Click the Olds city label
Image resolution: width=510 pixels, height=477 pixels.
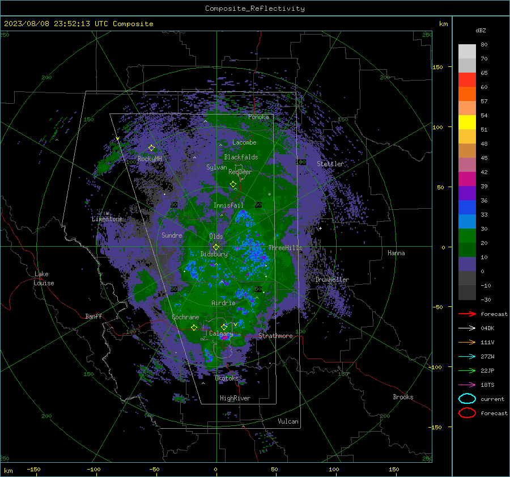pos(216,237)
